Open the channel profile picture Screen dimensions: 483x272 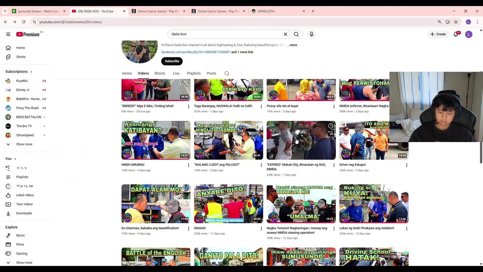(x=140, y=52)
